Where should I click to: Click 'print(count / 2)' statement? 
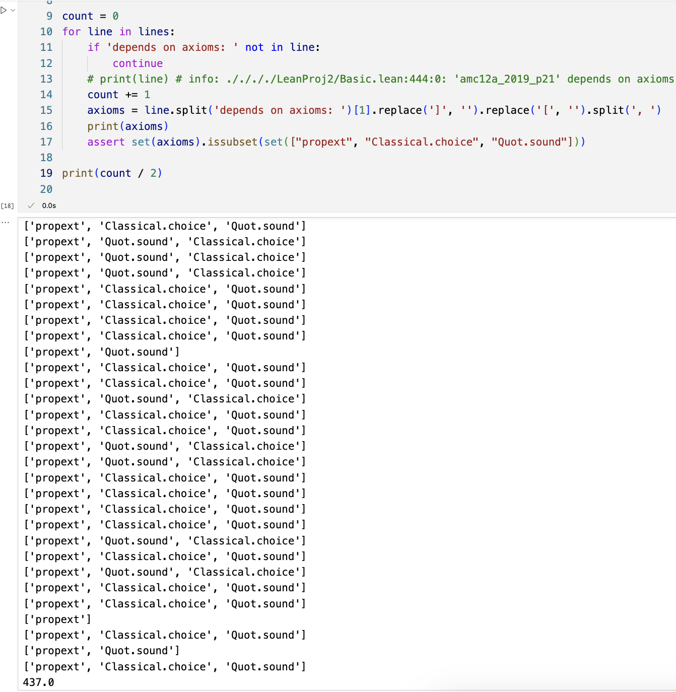coord(112,173)
